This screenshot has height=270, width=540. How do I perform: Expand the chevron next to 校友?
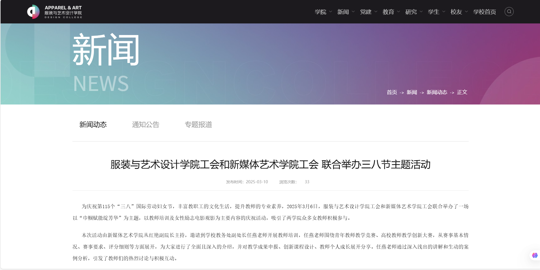466,12
